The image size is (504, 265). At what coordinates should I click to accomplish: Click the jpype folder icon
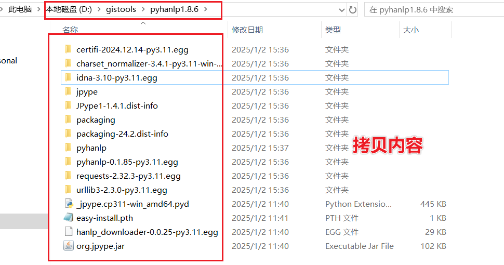point(68,91)
